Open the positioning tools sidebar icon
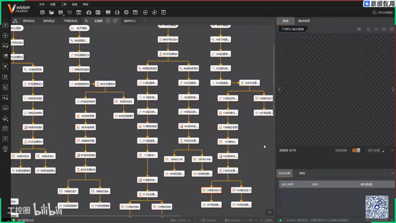 coord(5,35)
